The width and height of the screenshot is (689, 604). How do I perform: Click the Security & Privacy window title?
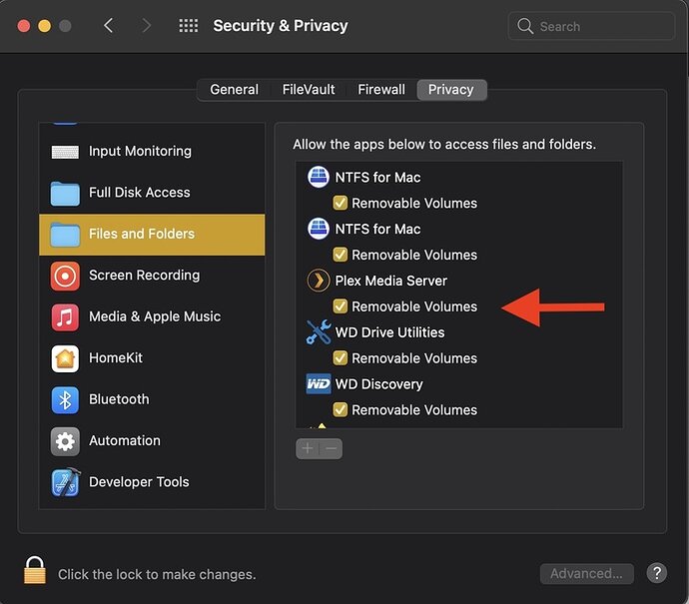[x=281, y=26]
